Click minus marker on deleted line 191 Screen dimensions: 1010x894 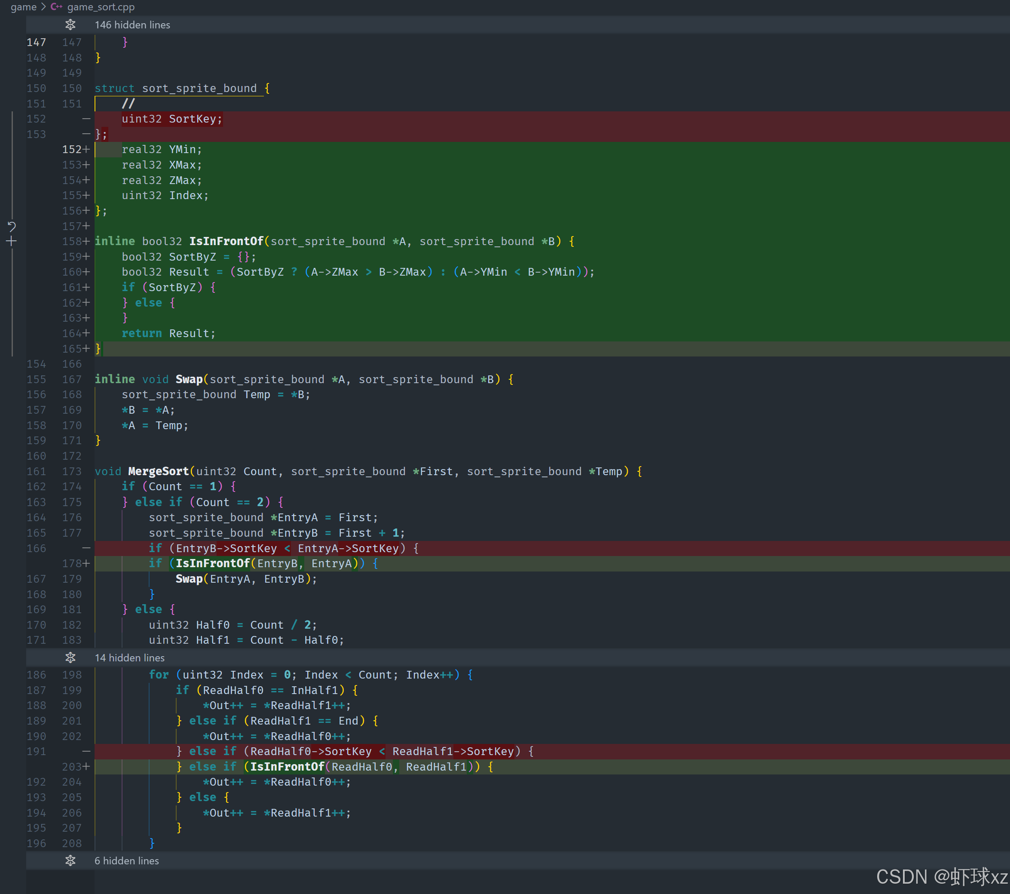(x=86, y=751)
